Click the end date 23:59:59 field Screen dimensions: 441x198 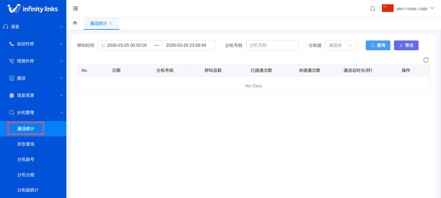tap(186, 46)
